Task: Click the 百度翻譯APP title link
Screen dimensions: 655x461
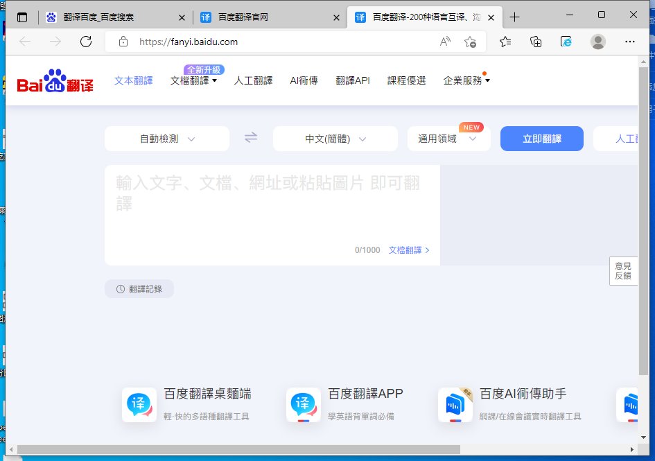Action: (x=365, y=394)
